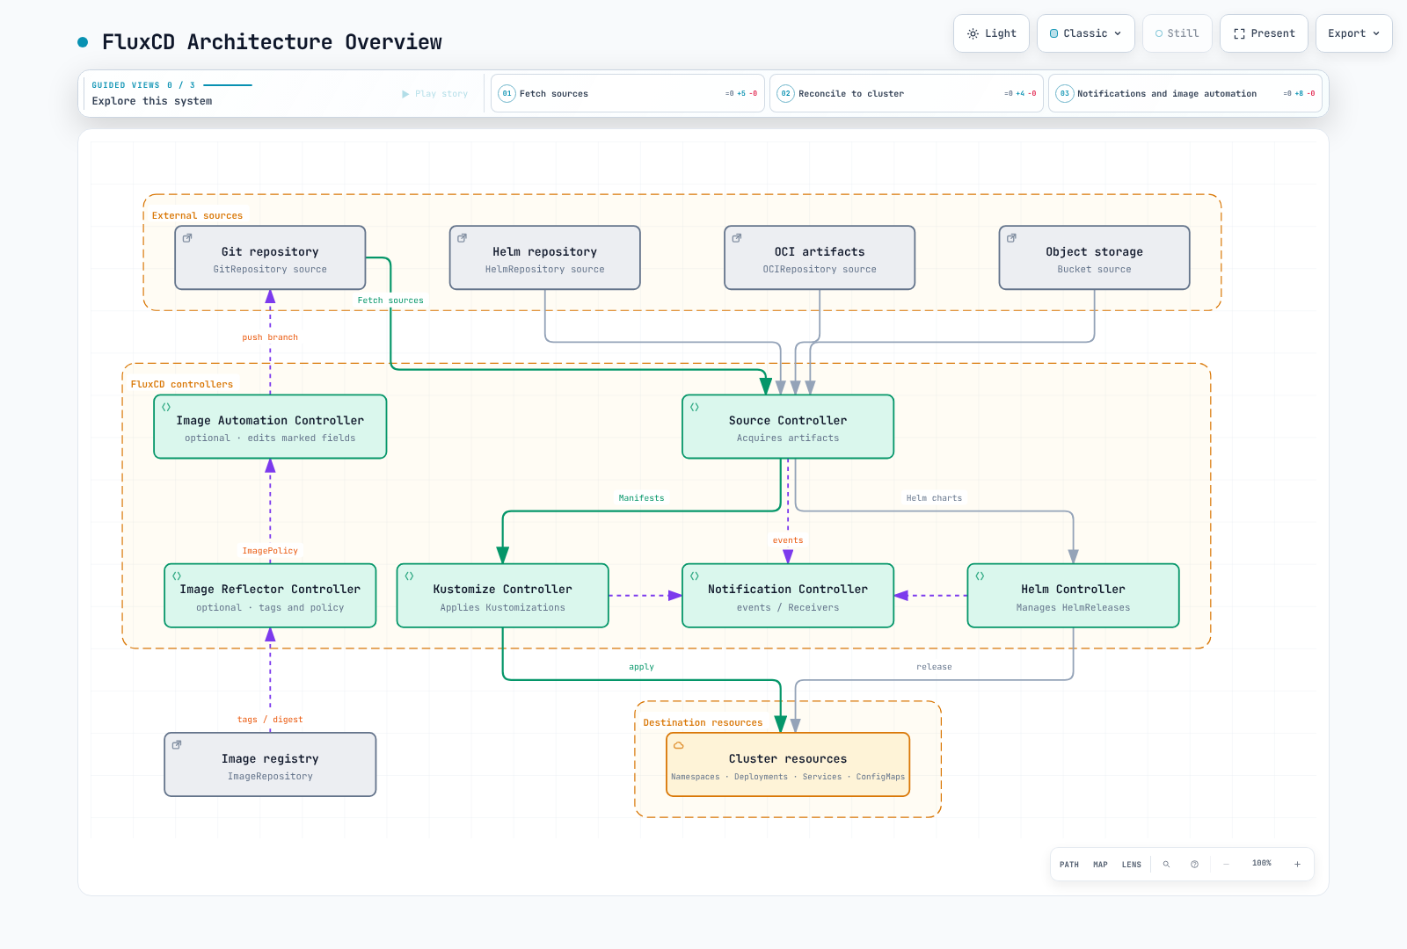Image resolution: width=1407 pixels, height=949 pixels.
Task: Click the "Fetch sources" edge label
Action: (390, 301)
